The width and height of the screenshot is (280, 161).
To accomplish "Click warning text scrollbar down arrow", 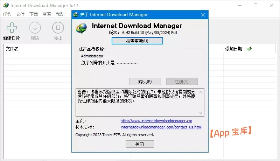I will pyautogui.click(x=201, y=113).
